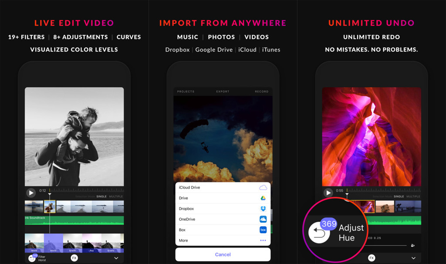Switch to the RECORD tab

click(261, 91)
